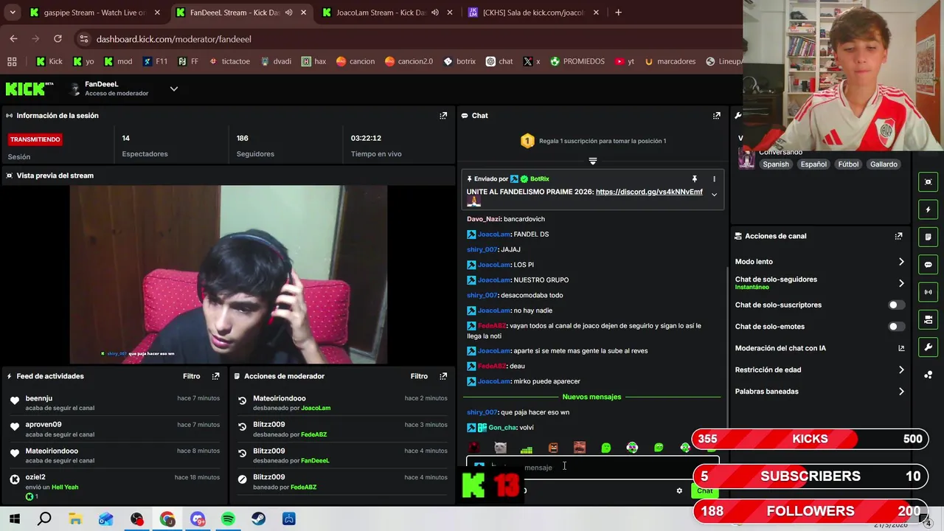Open Filtro in Feed de actividades
Screen dimensions: 944x531
[191, 376]
